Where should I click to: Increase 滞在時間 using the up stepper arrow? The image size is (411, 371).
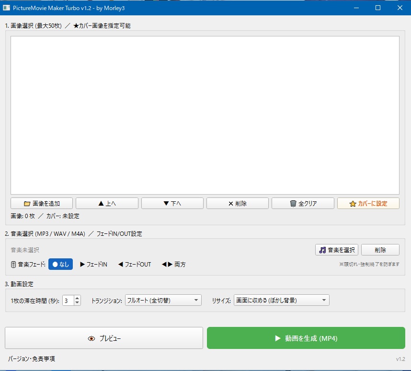(77, 298)
